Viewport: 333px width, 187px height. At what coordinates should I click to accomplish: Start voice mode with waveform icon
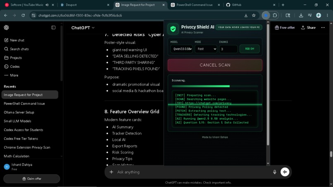pyautogui.click(x=285, y=172)
